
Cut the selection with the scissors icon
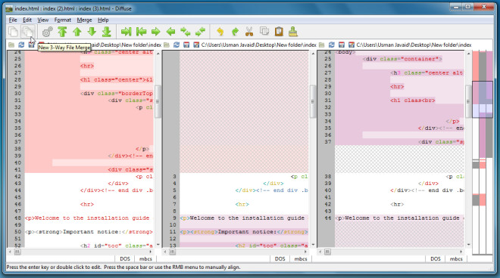tap(249, 32)
